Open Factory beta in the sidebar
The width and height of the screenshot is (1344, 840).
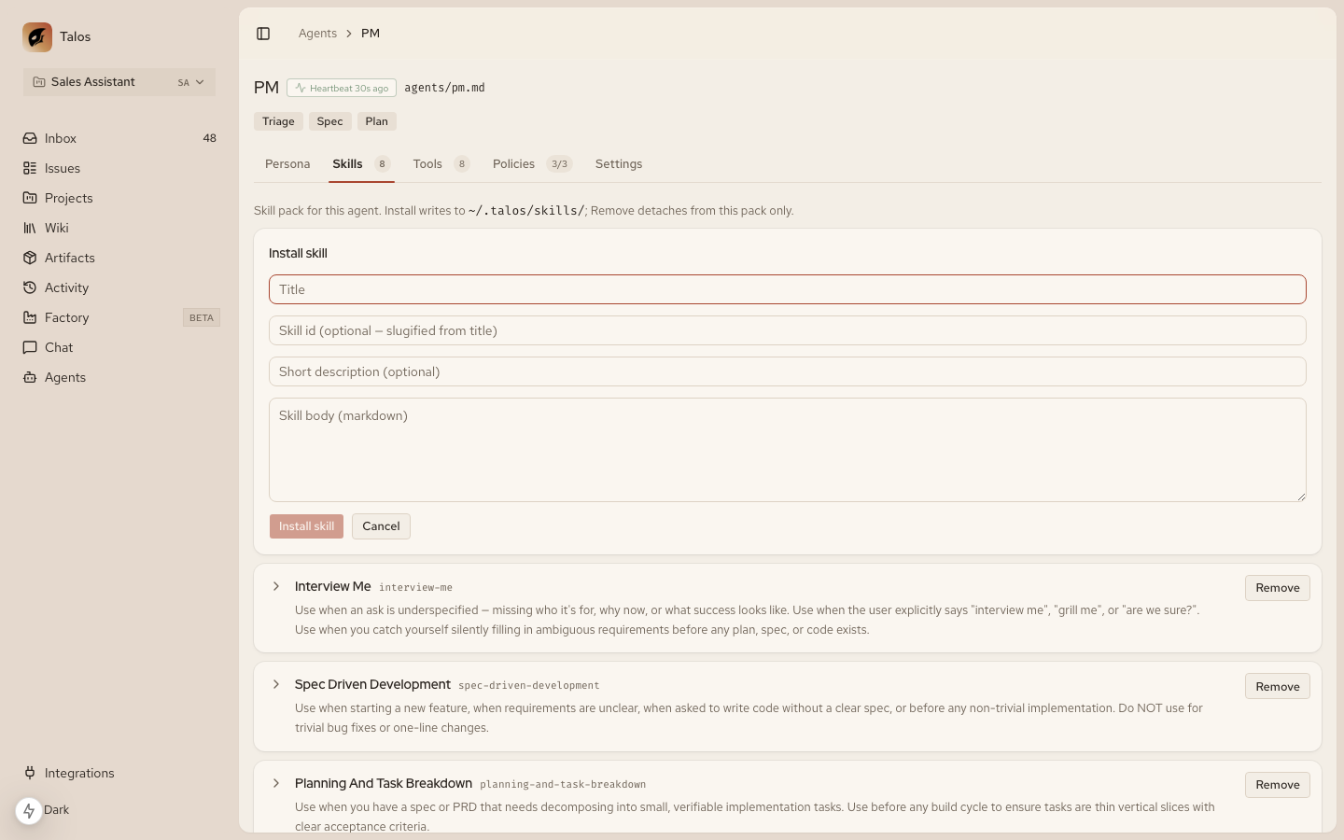point(119,317)
